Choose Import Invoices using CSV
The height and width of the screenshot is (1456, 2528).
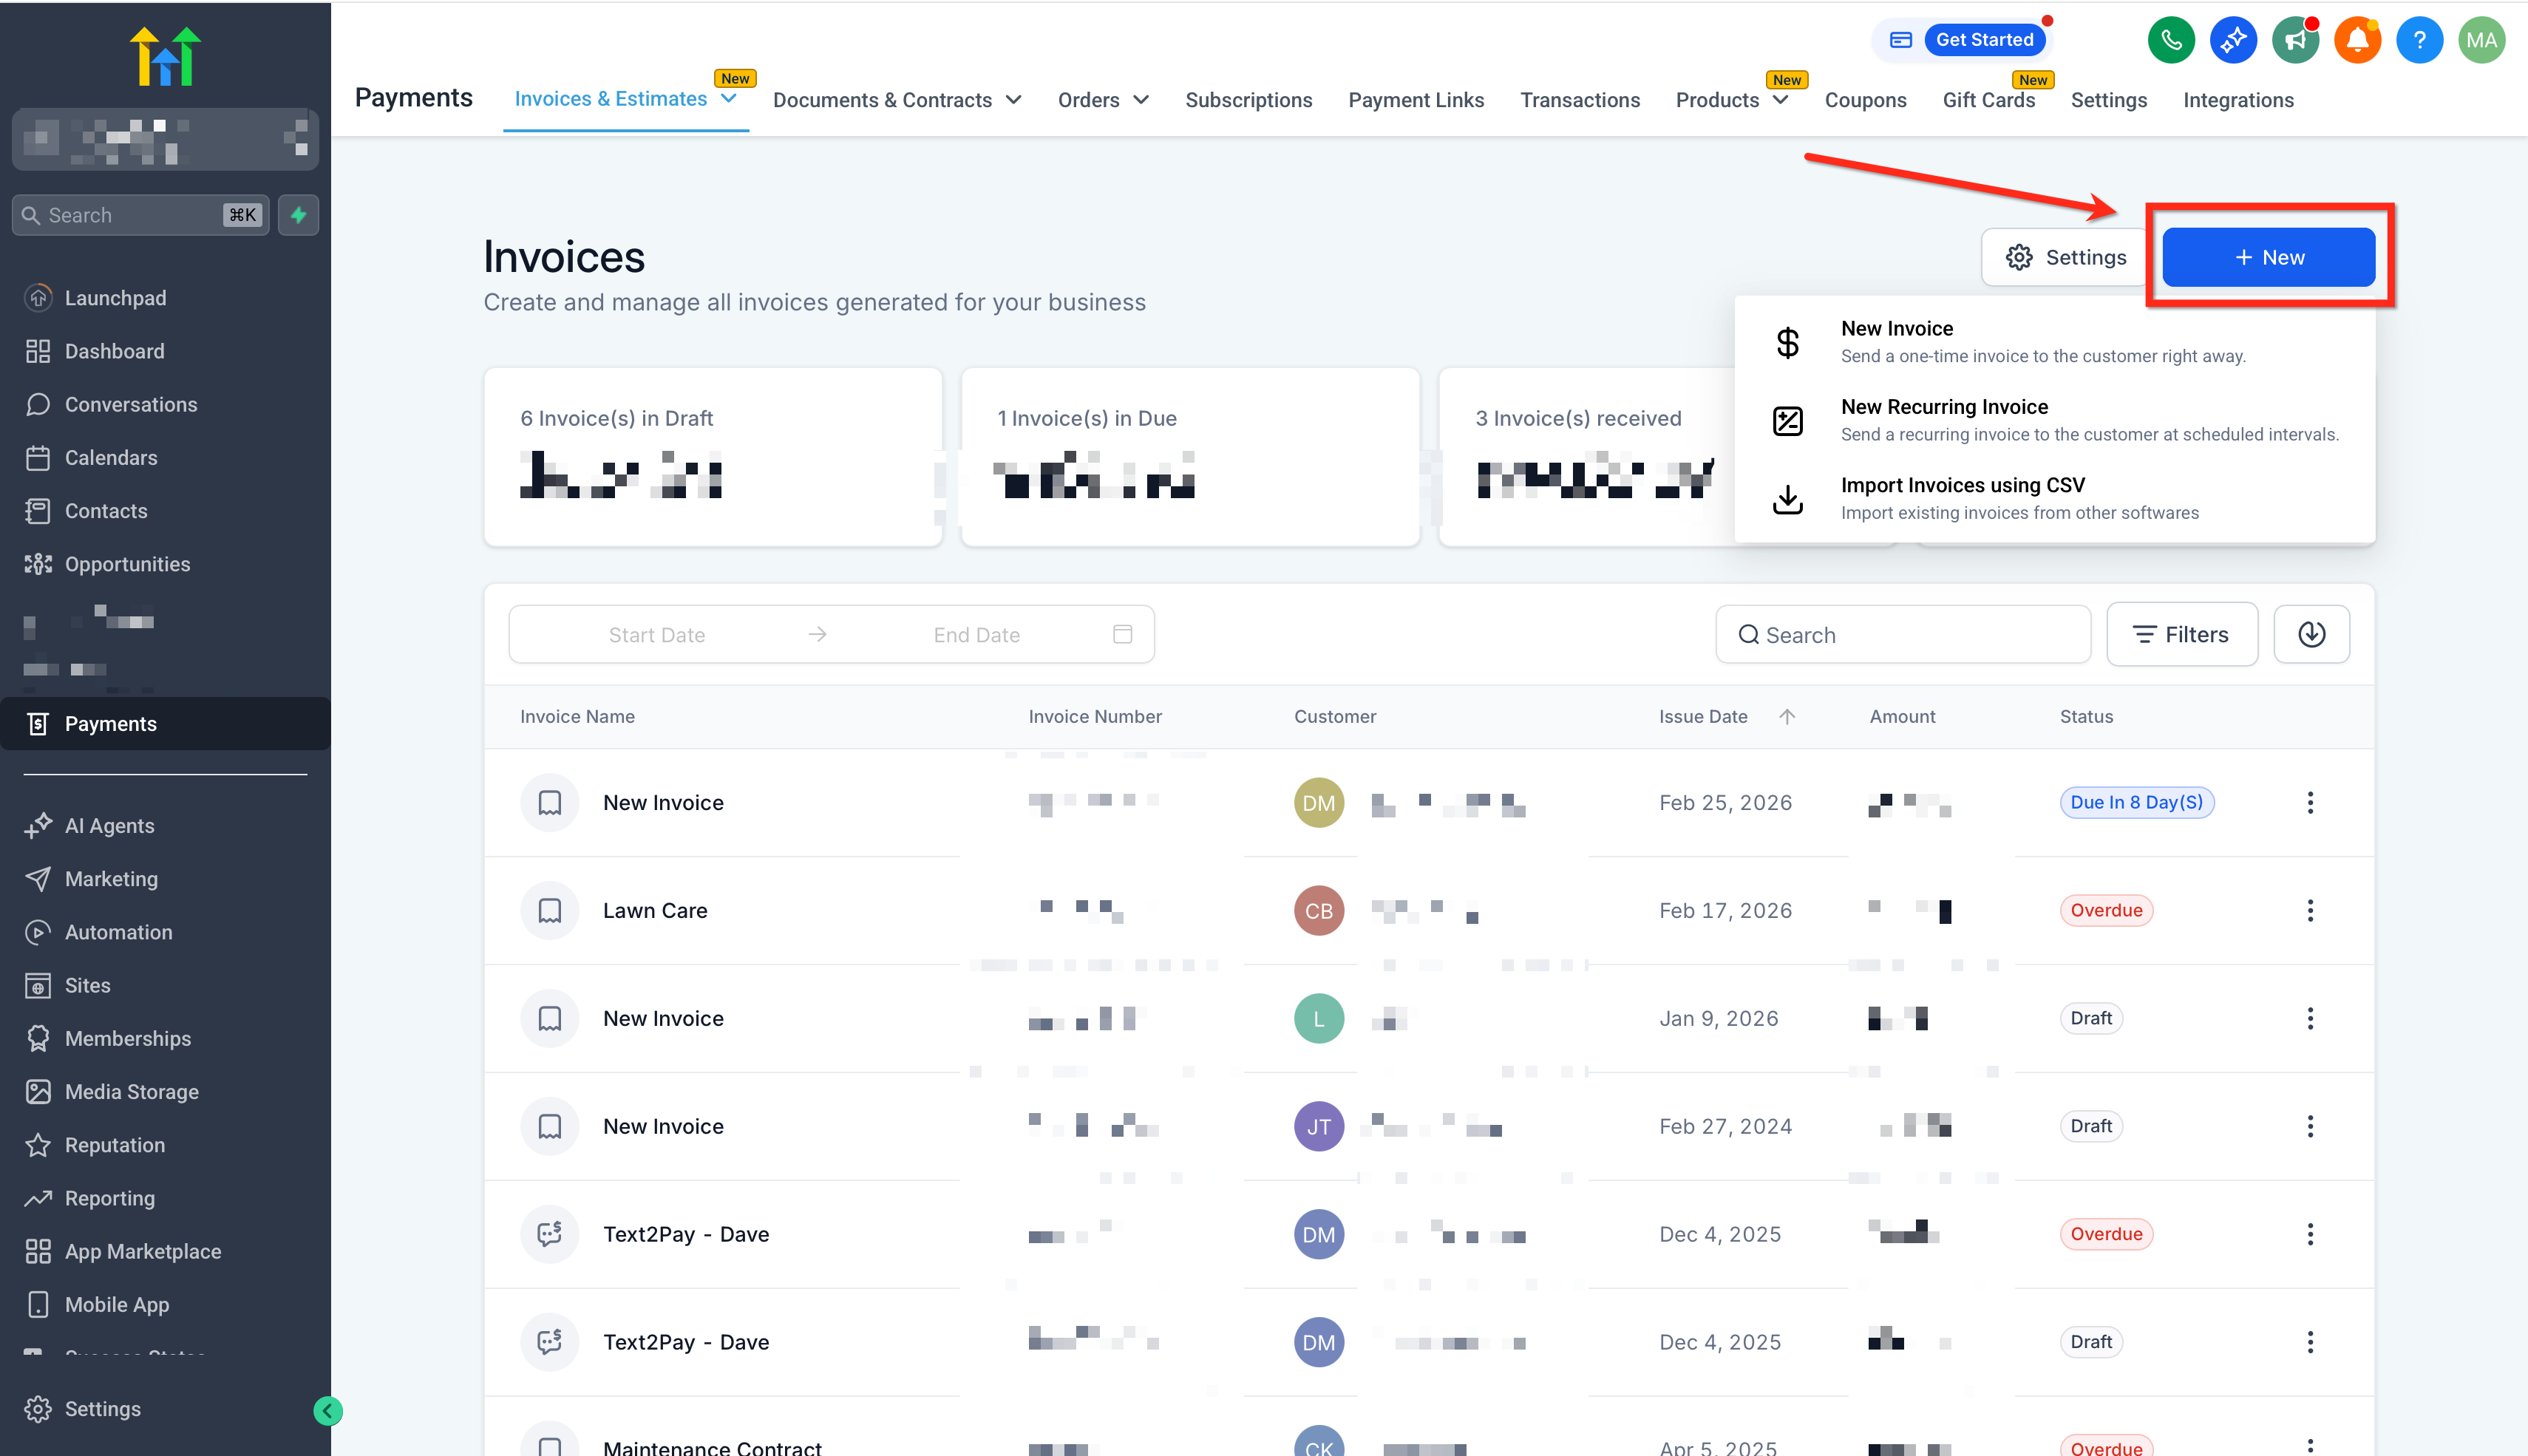(x=1962, y=485)
